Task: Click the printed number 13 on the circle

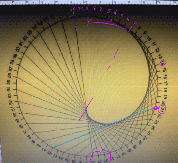Action: [x=160, y=56]
